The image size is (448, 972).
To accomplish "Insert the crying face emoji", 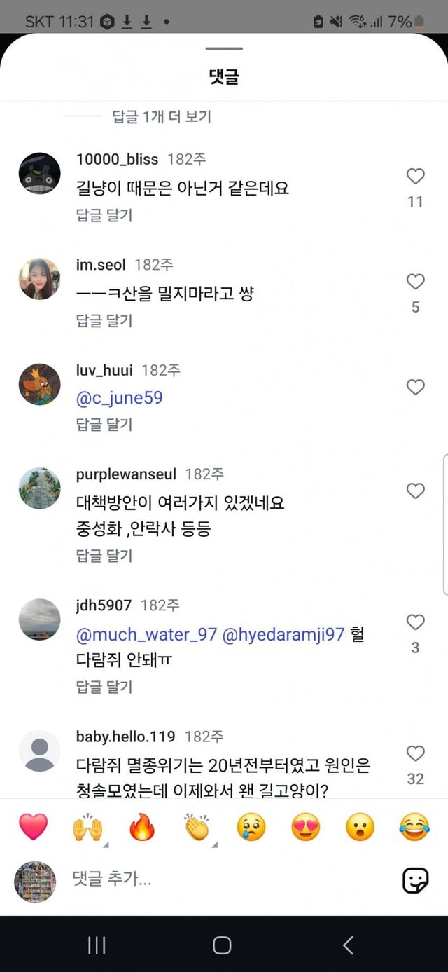I will 251,827.
